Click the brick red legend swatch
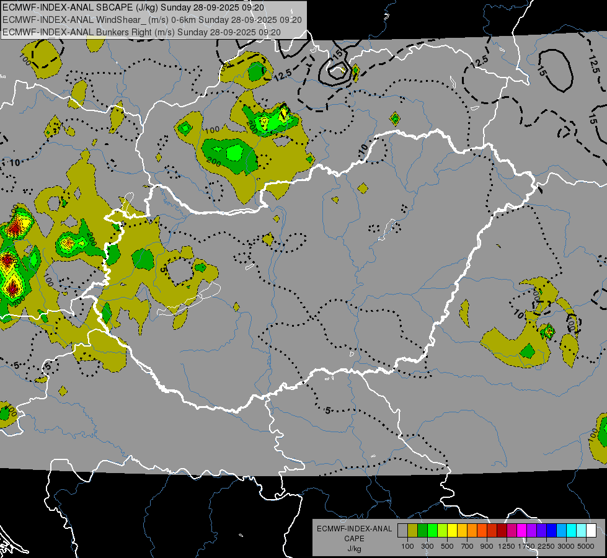607x558 pixels. 492,531
